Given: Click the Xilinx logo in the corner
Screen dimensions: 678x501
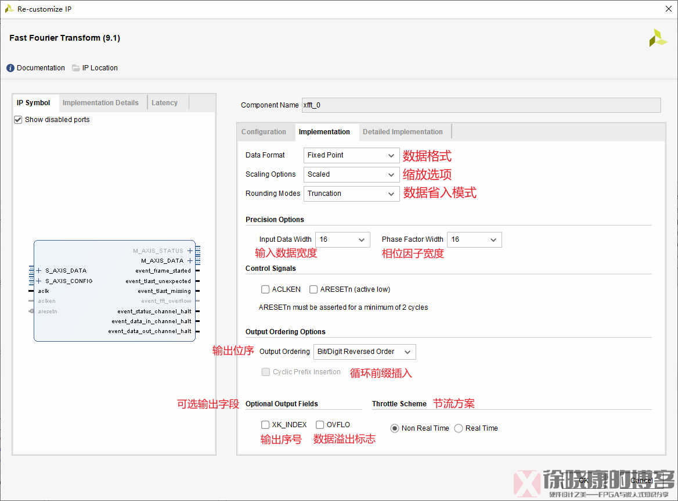Looking at the screenshot, I should pyautogui.click(x=658, y=37).
